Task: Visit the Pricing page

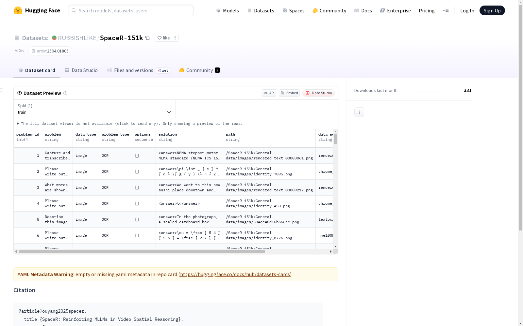Action: [427, 10]
